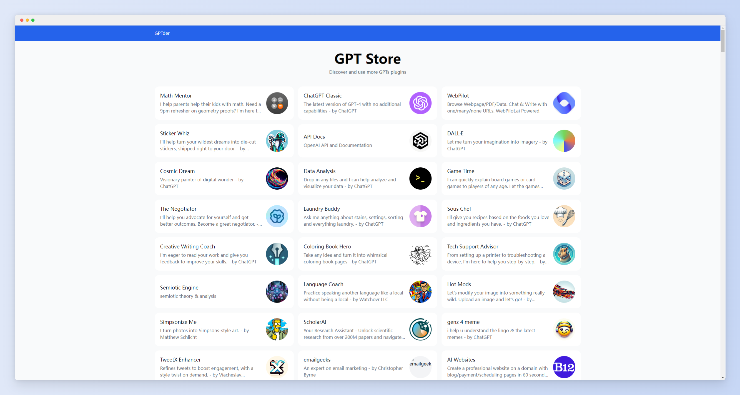Open the Sticker Whiz card title
This screenshot has width=740, height=395.
(175, 133)
